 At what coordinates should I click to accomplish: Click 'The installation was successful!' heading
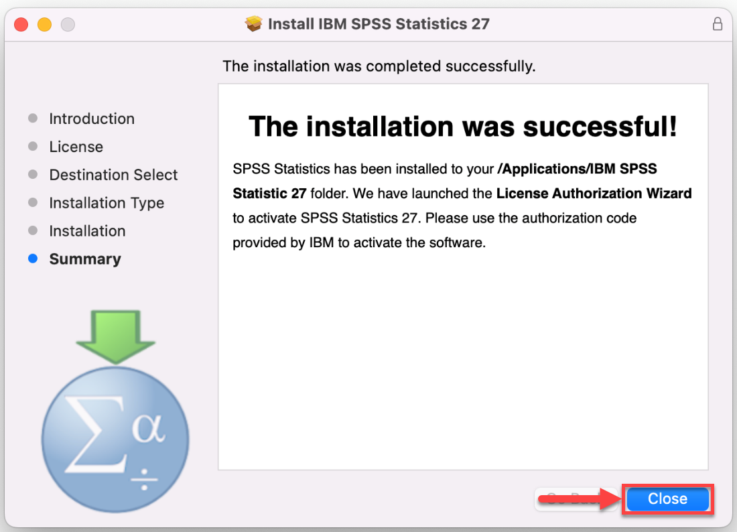pos(463,127)
